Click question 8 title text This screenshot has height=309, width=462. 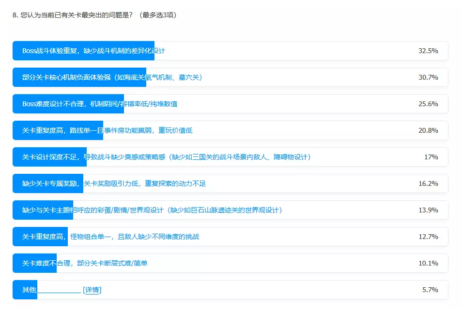94,15
